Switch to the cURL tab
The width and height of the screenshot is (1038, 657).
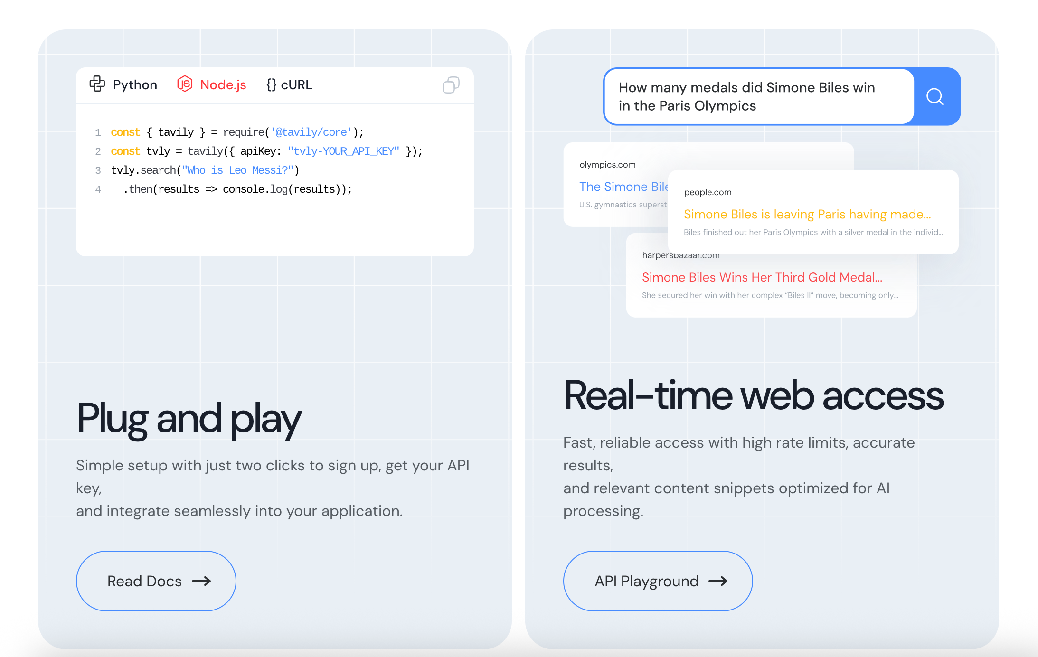[x=296, y=84]
